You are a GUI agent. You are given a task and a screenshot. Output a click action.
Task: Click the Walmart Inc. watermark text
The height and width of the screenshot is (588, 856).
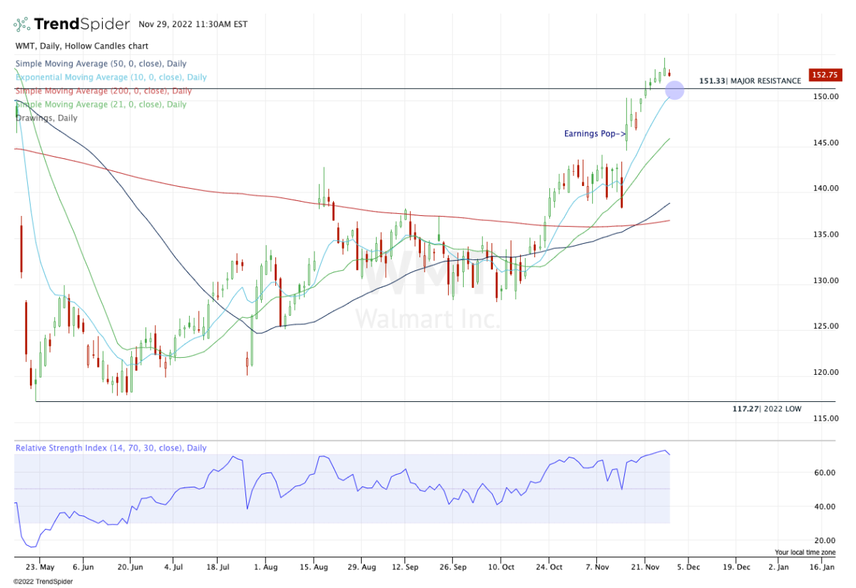[x=427, y=319]
